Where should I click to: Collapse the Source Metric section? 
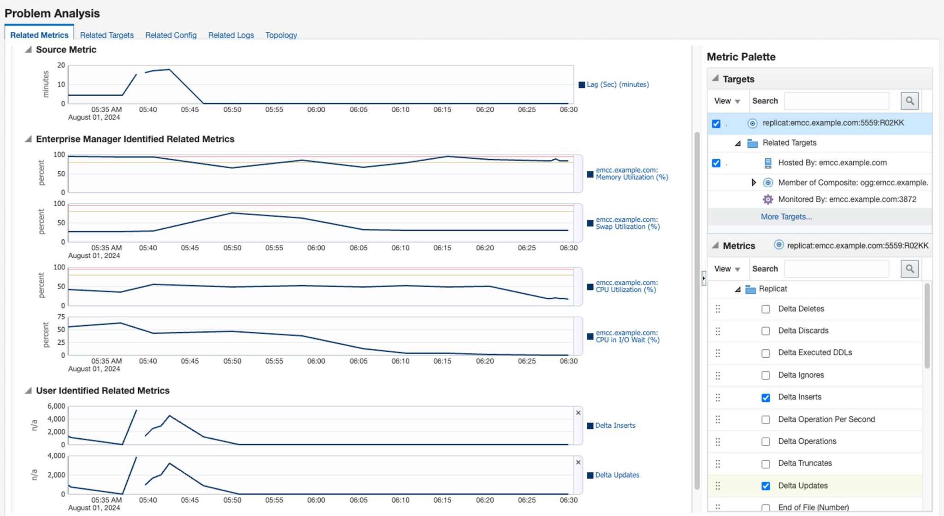[27, 50]
